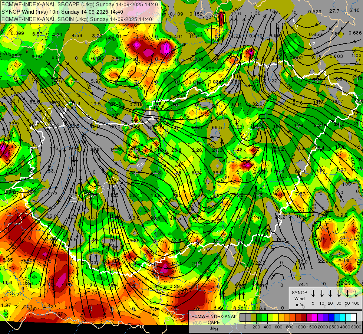Click the map value '36.0'
Screen dimensions: 363x334
coord(217,173)
